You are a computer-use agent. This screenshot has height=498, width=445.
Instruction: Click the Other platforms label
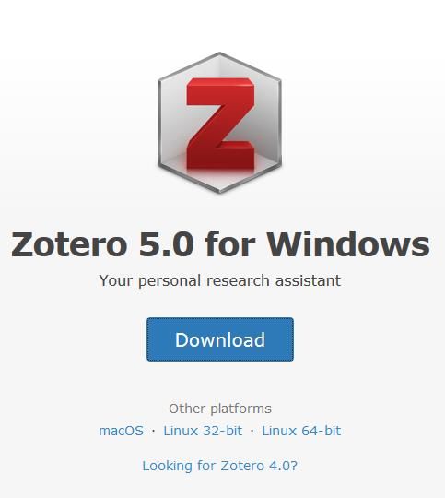[220, 409]
